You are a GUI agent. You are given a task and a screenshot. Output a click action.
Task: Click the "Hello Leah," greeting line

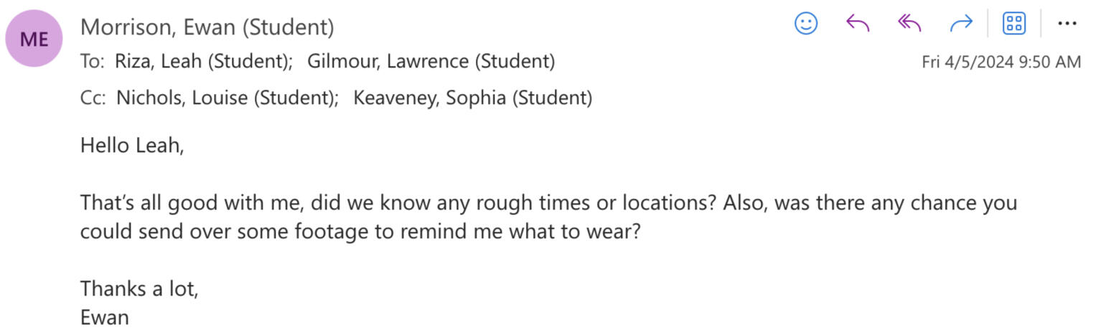tap(132, 146)
